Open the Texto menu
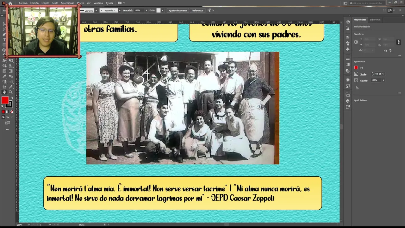The width and height of the screenshot is (405, 228). 55,3
